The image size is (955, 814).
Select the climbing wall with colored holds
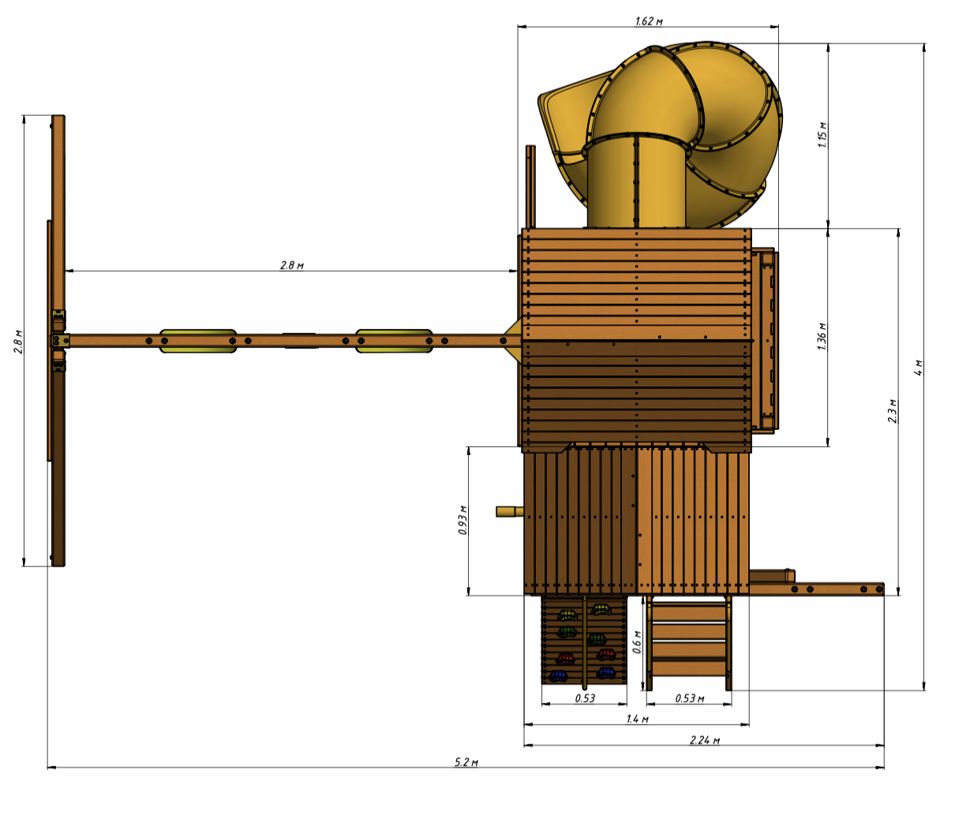584,640
